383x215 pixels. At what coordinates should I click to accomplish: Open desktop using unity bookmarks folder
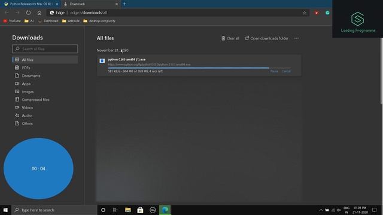tap(99, 21)
